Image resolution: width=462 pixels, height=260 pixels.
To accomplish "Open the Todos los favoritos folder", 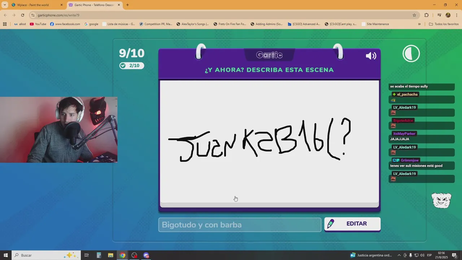I will [x=444, y=24].
